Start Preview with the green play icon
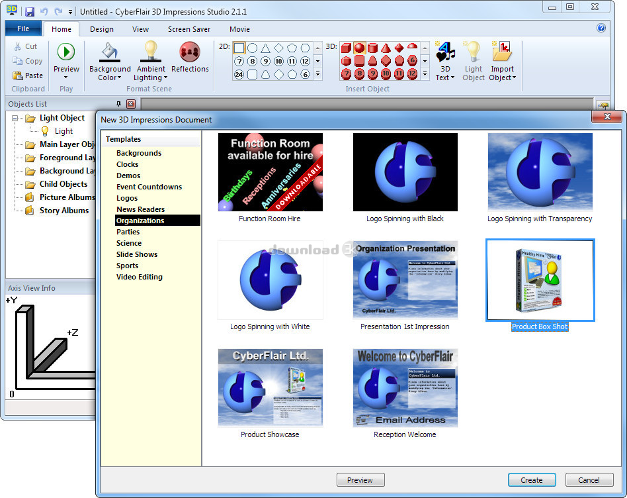This screenshot has height=498, width=627. coord(66,52)
